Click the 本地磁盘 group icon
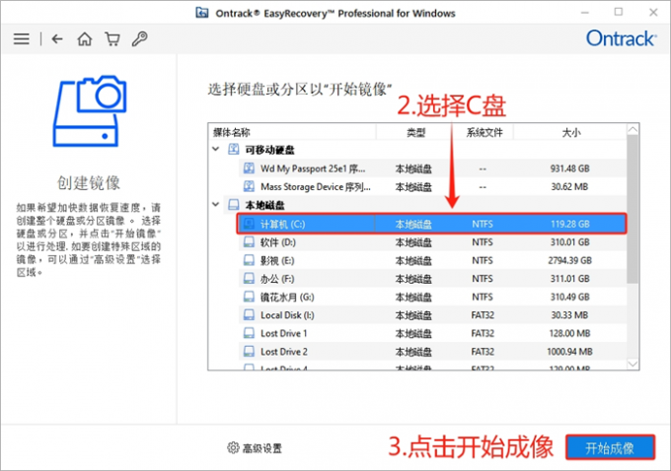The image size is (671, 471). 234,205
